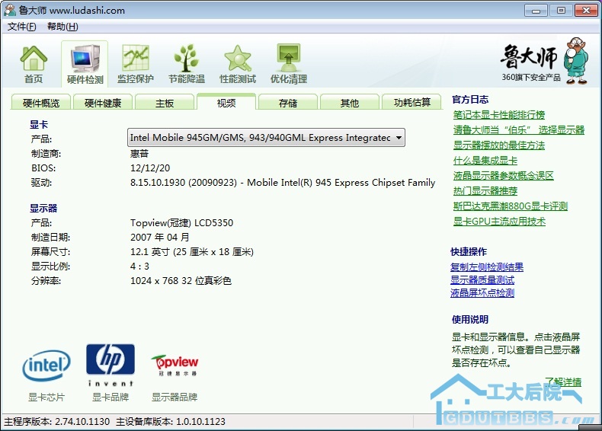The image size is (602, 431).
Task: Click the 4 : 3 display ratio value
Action: (139, 266)
